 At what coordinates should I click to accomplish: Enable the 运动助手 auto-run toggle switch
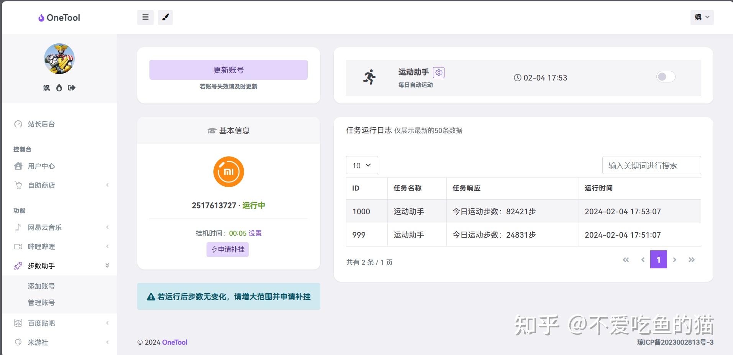666,77
